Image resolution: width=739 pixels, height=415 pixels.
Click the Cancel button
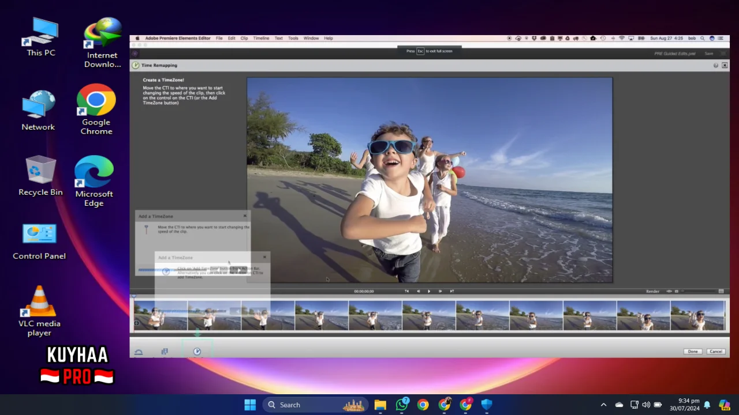pos(716,352)
